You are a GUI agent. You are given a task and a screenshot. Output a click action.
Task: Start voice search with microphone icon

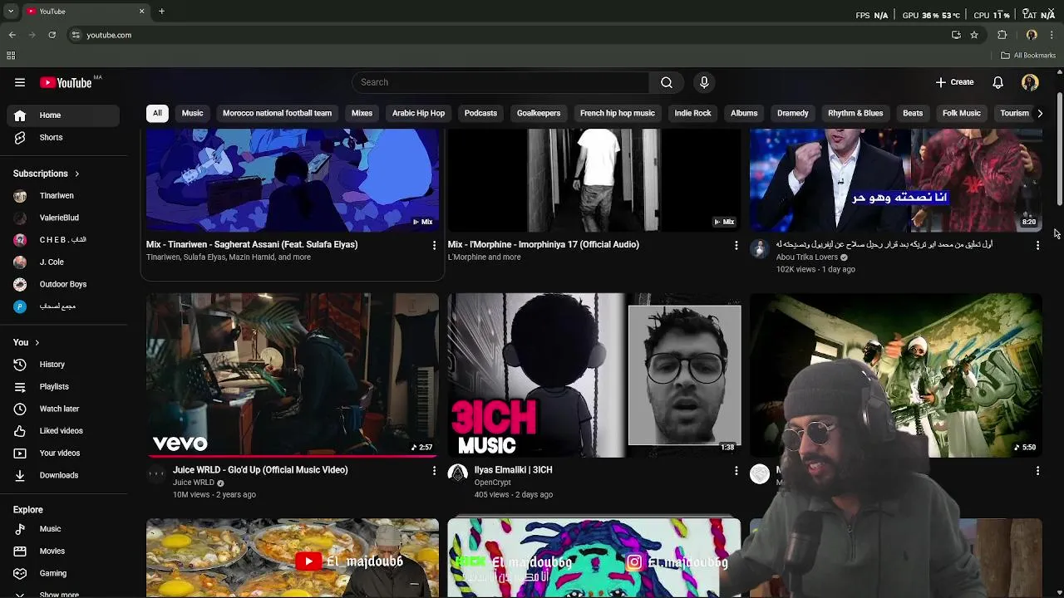click(704, 82)
